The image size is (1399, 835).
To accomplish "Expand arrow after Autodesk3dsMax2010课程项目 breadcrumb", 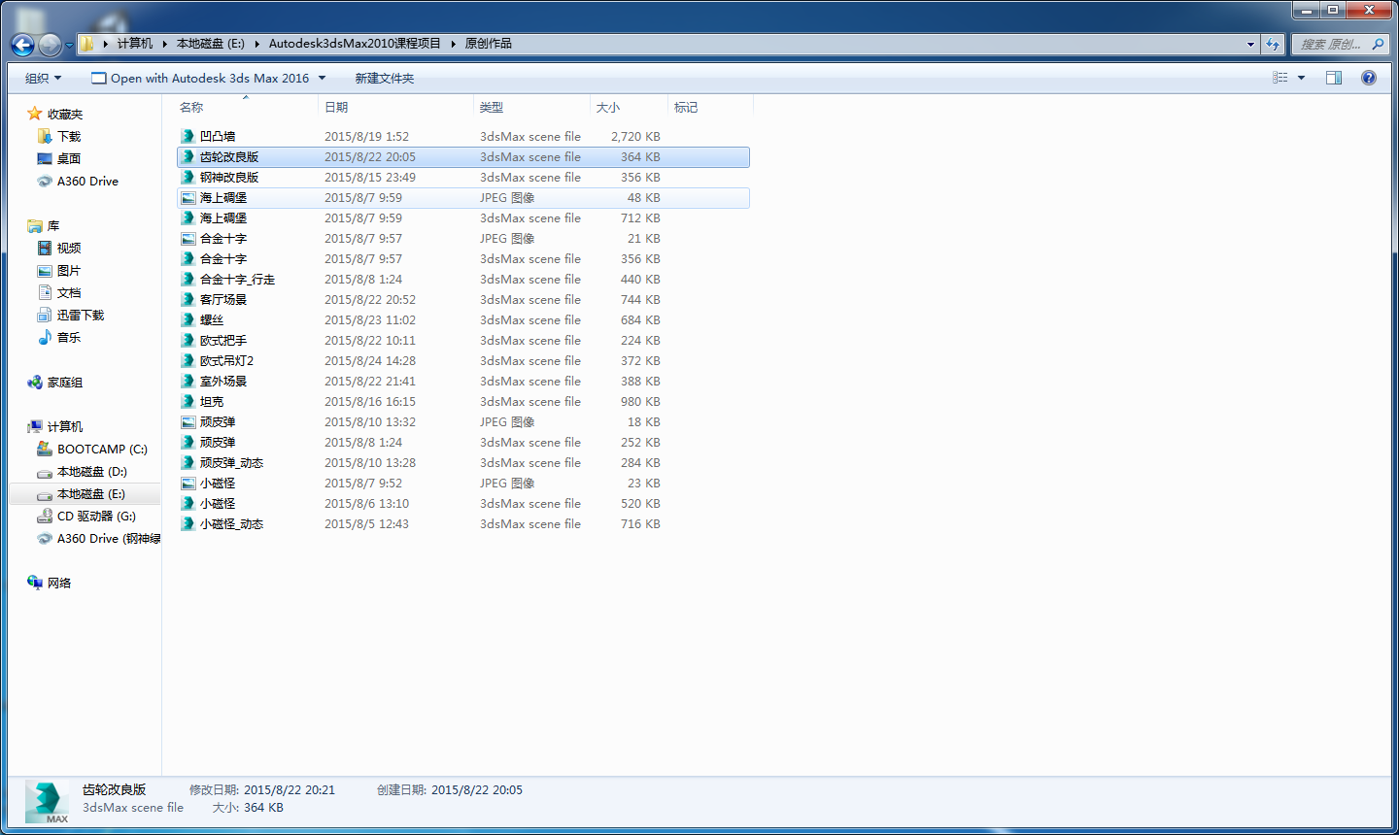I will pyautogui.click(x=453, y=44).
